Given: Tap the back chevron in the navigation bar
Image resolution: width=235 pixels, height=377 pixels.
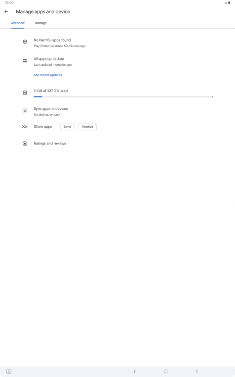Looking at the screenshot, I should pos(196,372).
